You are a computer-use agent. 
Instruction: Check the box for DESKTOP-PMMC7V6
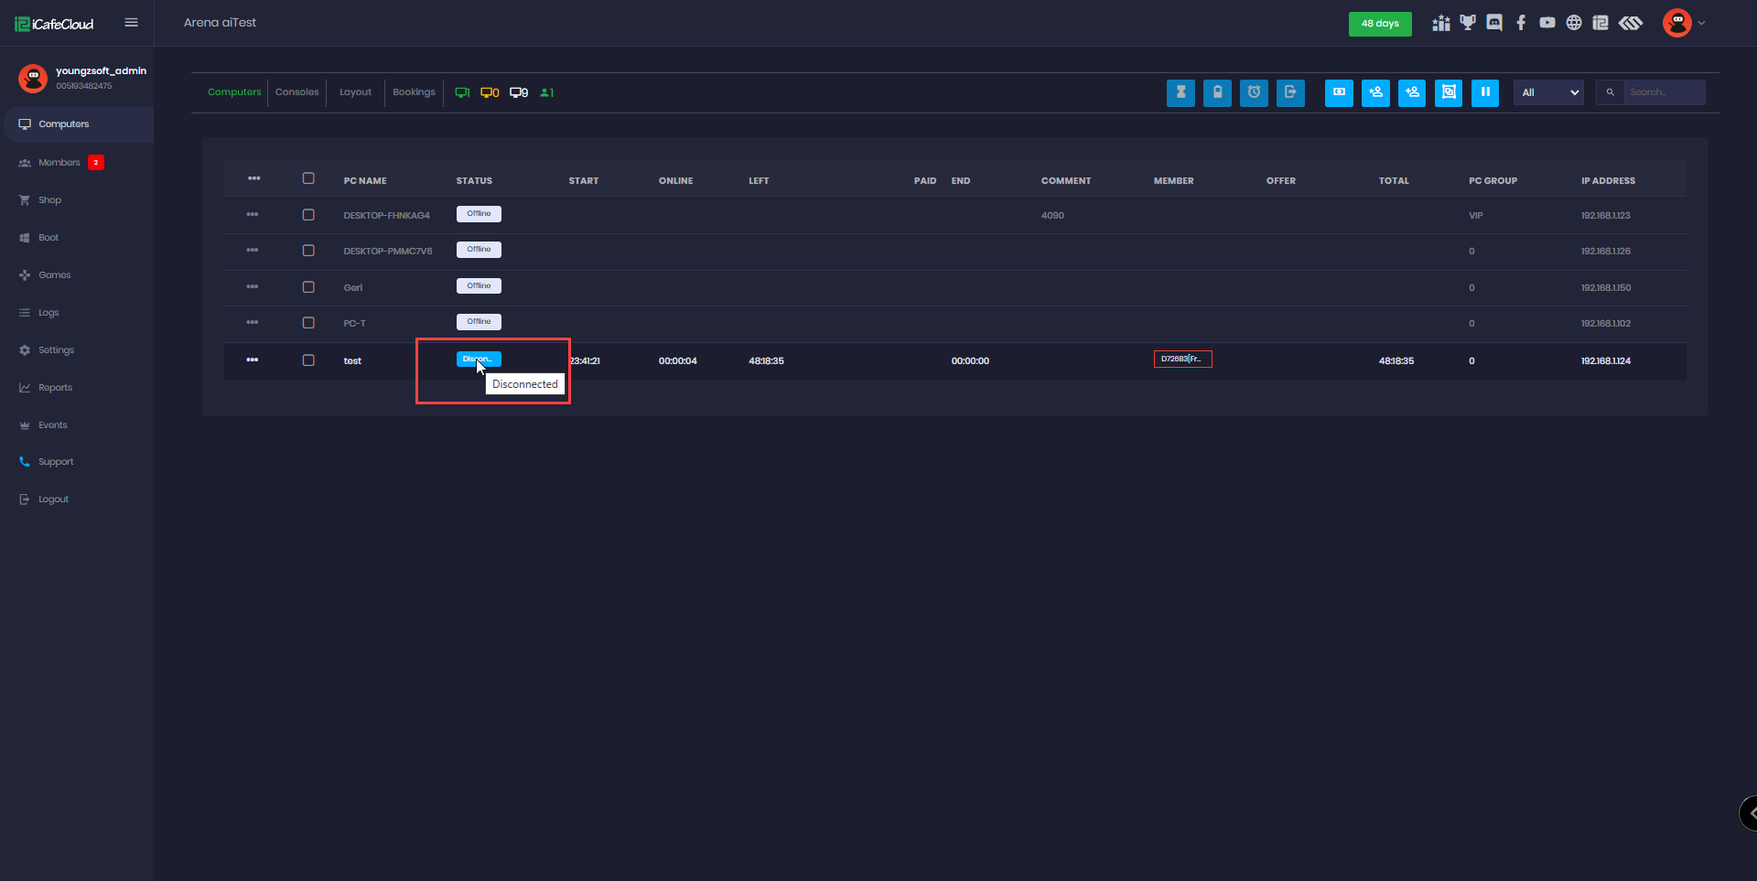[x=308, y=251]
